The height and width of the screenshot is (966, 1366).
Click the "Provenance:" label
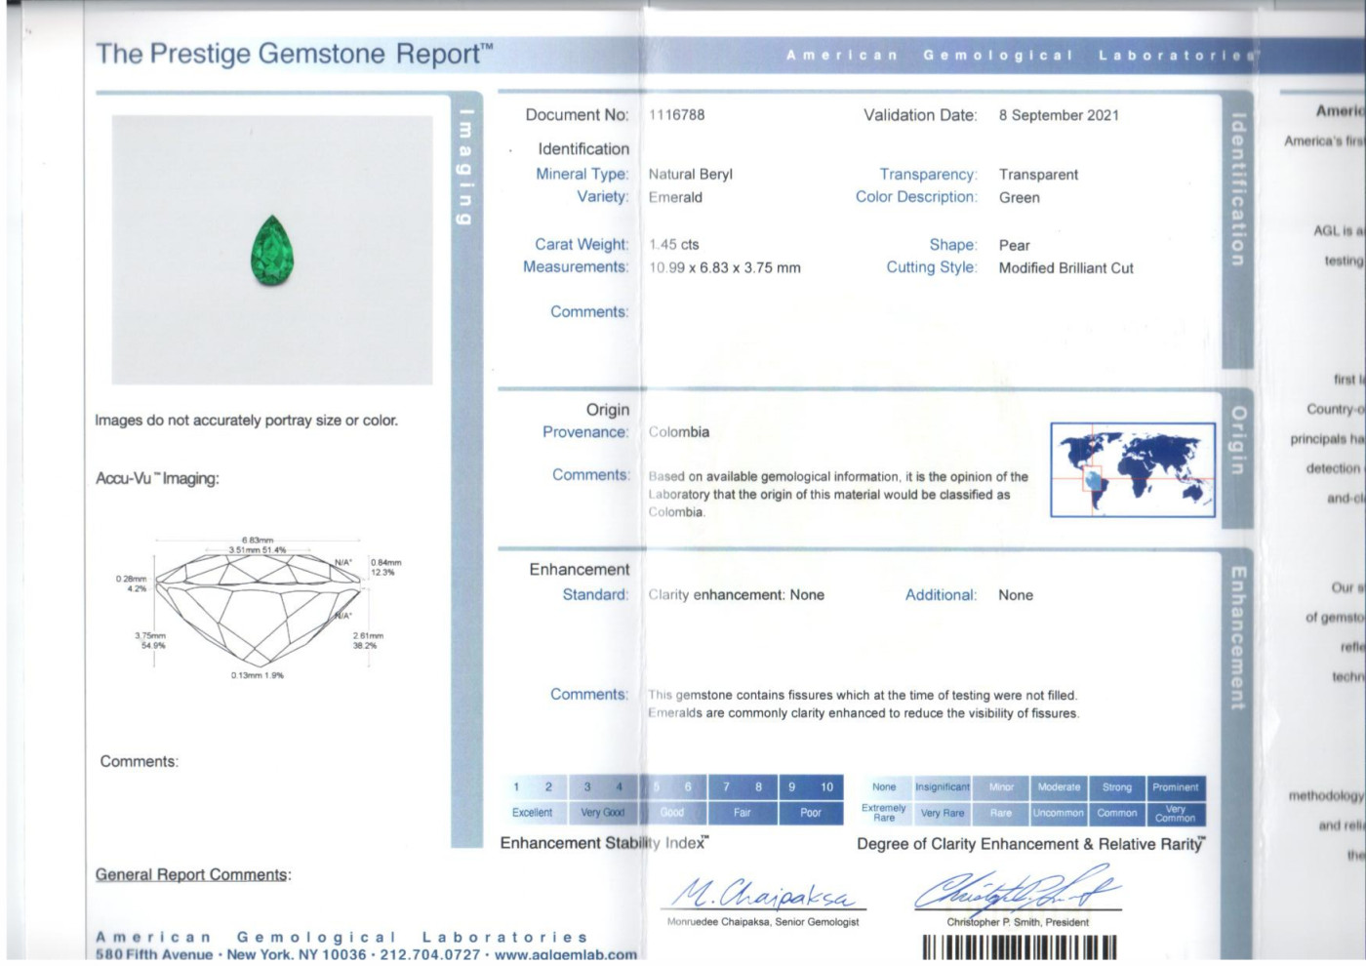[x=586, y=432]
